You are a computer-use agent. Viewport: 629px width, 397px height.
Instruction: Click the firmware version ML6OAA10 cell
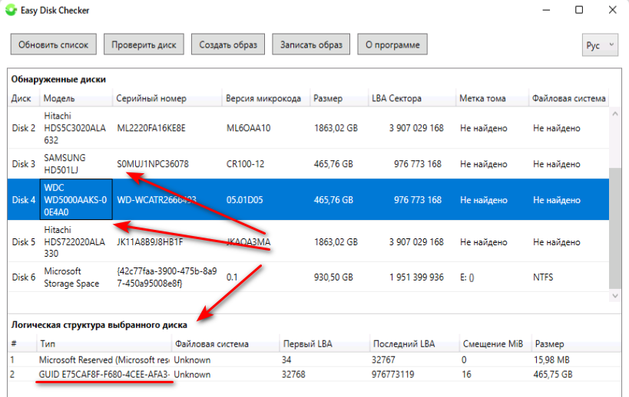click(248, 128)
